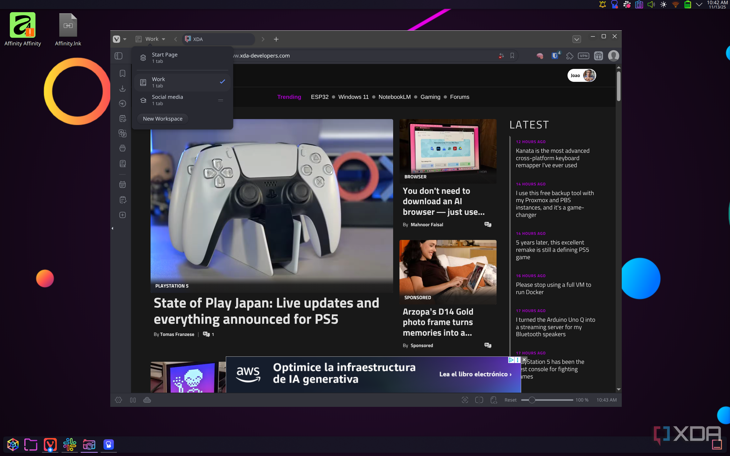
Task: Open the History panel icon
Action: click(x=122, y=103)
